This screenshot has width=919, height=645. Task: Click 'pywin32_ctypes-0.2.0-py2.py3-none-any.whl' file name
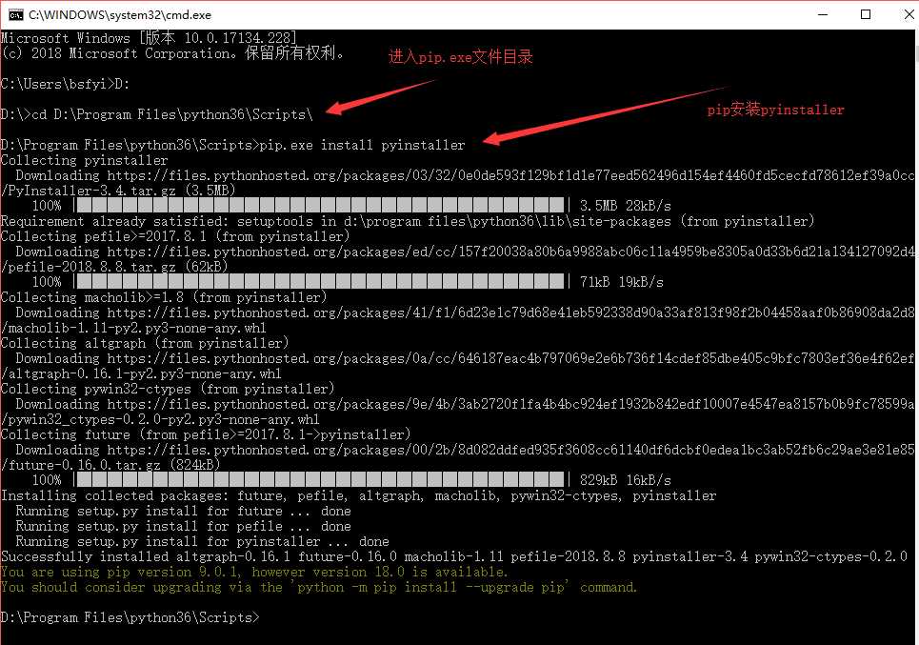tap(164, 419)
